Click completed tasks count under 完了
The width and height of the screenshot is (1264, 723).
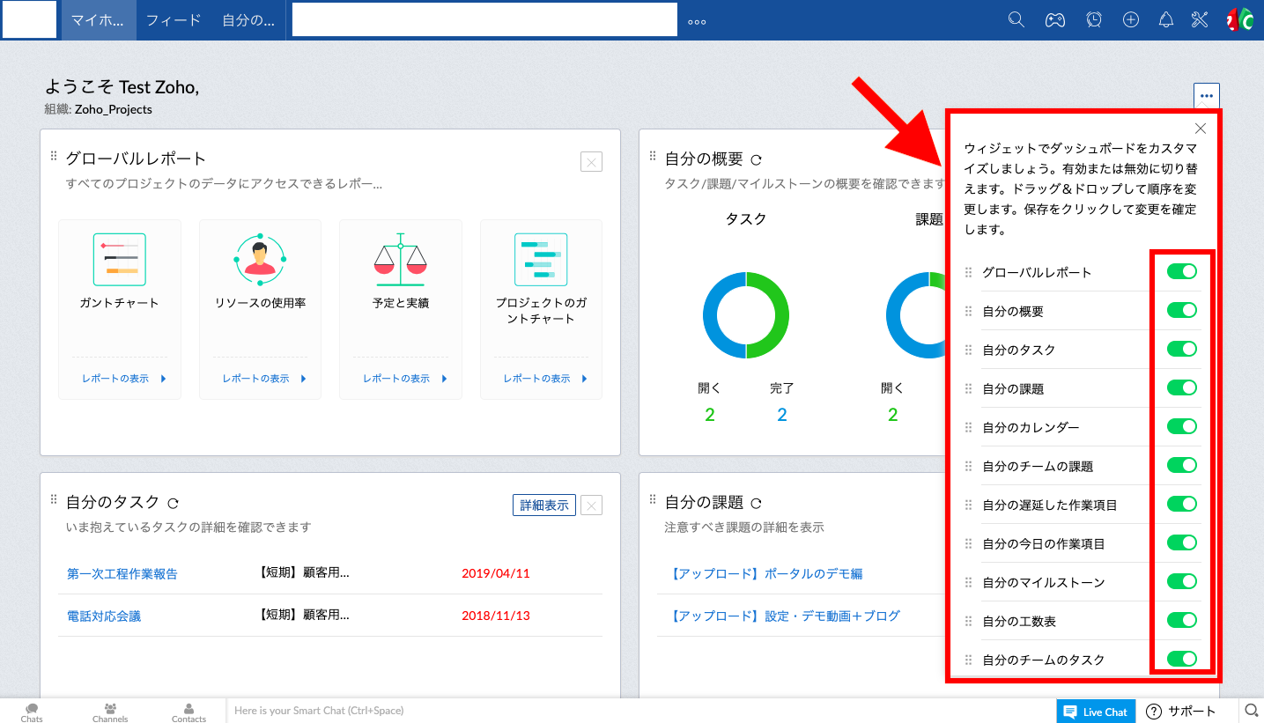coord(782,415)
